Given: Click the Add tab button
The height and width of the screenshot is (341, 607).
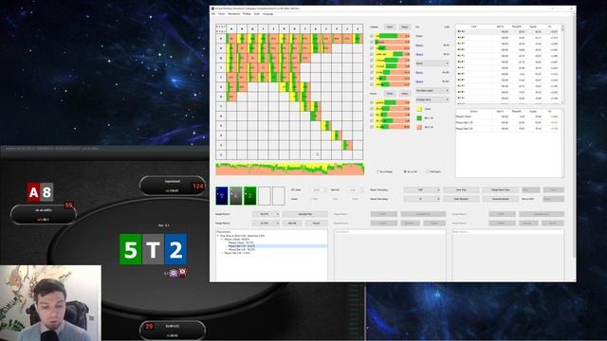Looking at the screenshot, I should click(292, 224).
